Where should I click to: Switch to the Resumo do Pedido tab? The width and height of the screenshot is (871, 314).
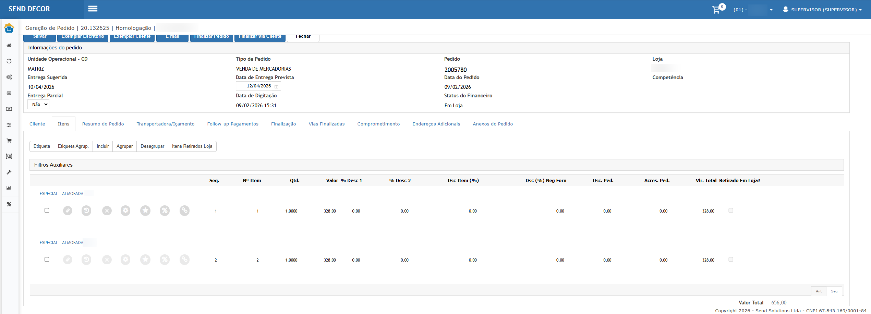tap(103, 124)
